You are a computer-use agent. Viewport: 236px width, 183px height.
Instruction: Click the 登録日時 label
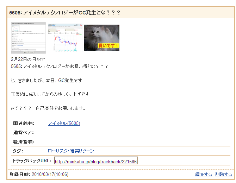20,175
